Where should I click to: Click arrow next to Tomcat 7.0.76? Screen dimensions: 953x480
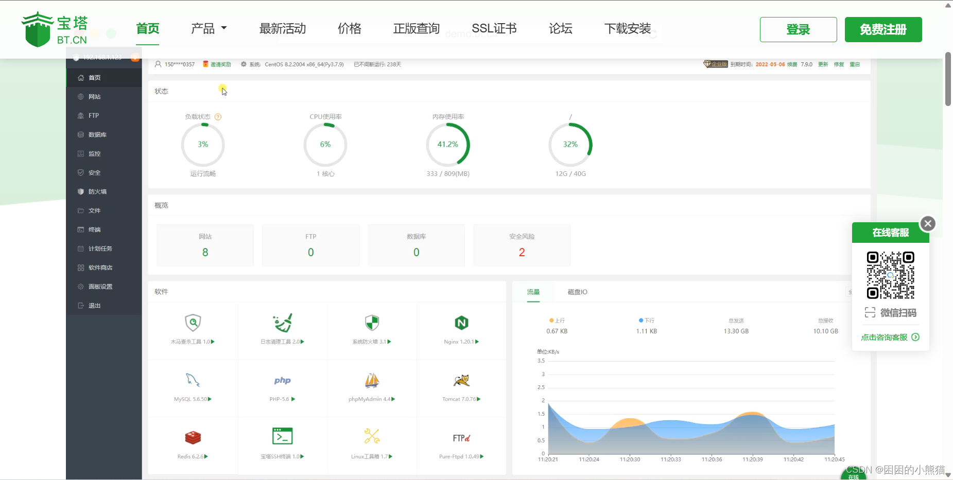(479, 399)
